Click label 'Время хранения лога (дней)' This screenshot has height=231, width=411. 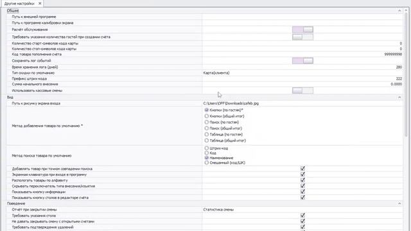(35, 67)
